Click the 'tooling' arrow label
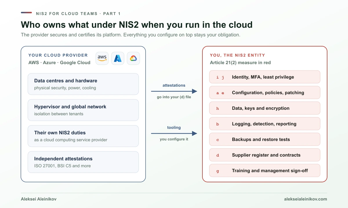Image resolution: width=348 pixels, height=208 pixels. click(174, 127)
